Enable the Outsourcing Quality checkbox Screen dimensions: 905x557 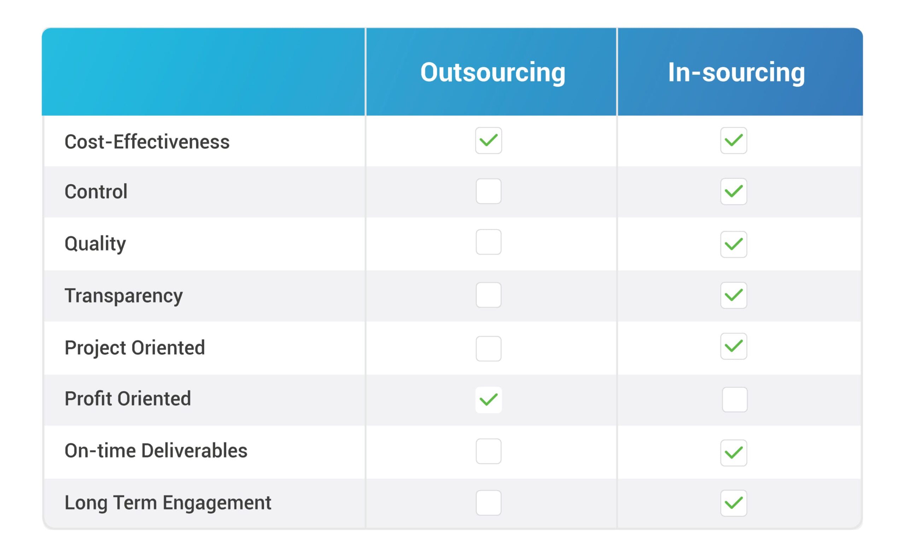point(488,242)
